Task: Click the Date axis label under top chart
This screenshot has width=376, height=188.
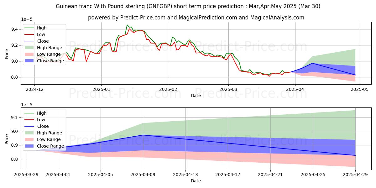Action: (196, 96)
